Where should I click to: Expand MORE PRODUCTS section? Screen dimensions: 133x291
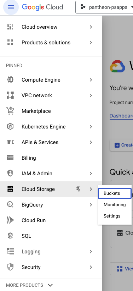[x=29, y=285]
